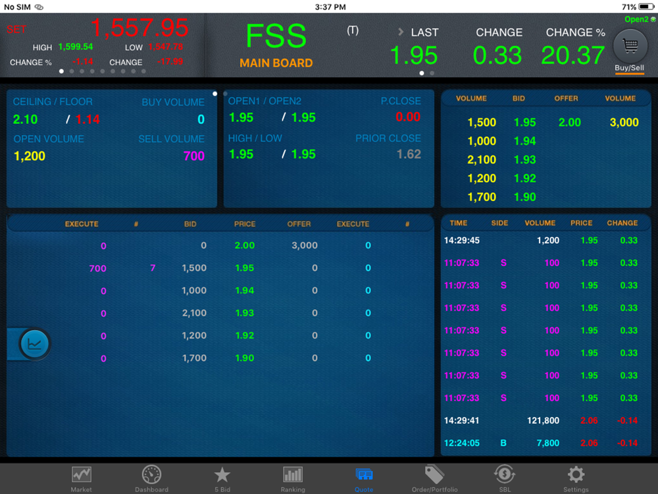Tap the chevron beside LAST

coord(401,32)
